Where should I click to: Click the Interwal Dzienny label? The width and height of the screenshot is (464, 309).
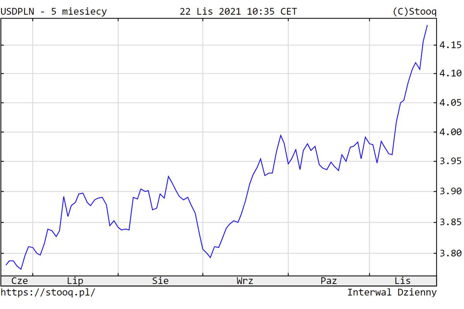392,292
